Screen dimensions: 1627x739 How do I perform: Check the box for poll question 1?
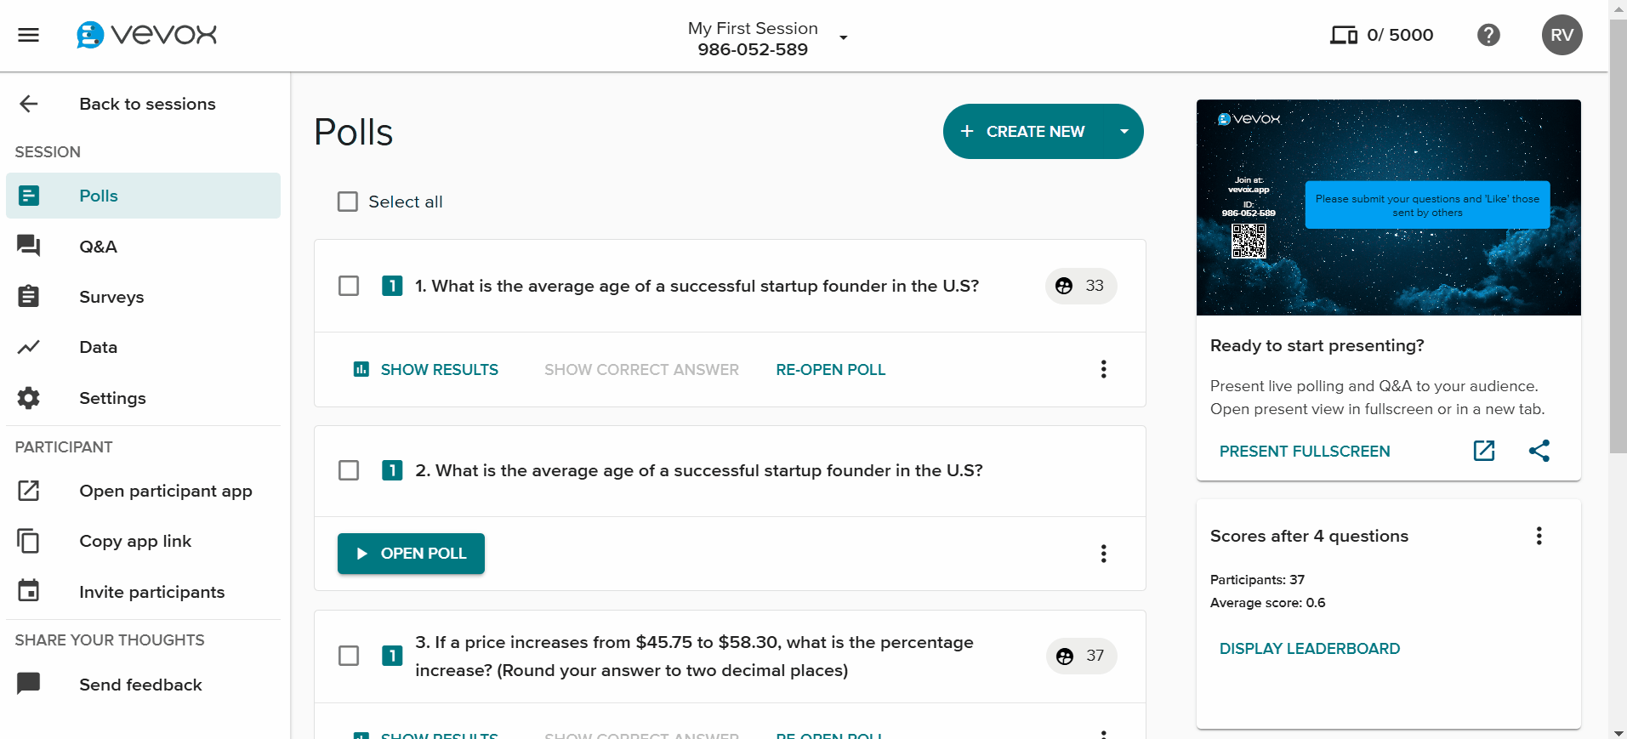coord(349,286)
